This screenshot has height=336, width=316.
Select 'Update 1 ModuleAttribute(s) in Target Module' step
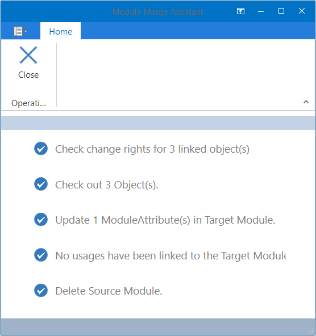pos(165,220)
